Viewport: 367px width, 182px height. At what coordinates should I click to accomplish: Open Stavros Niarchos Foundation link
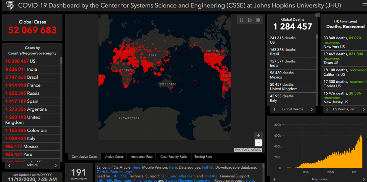189,180
